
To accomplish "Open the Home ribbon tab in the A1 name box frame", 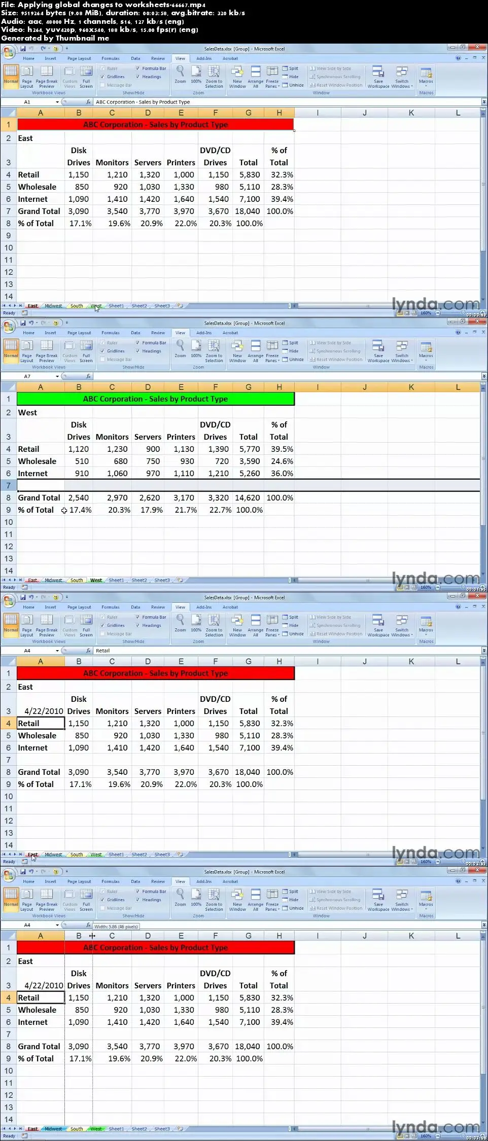I will 29,59.
